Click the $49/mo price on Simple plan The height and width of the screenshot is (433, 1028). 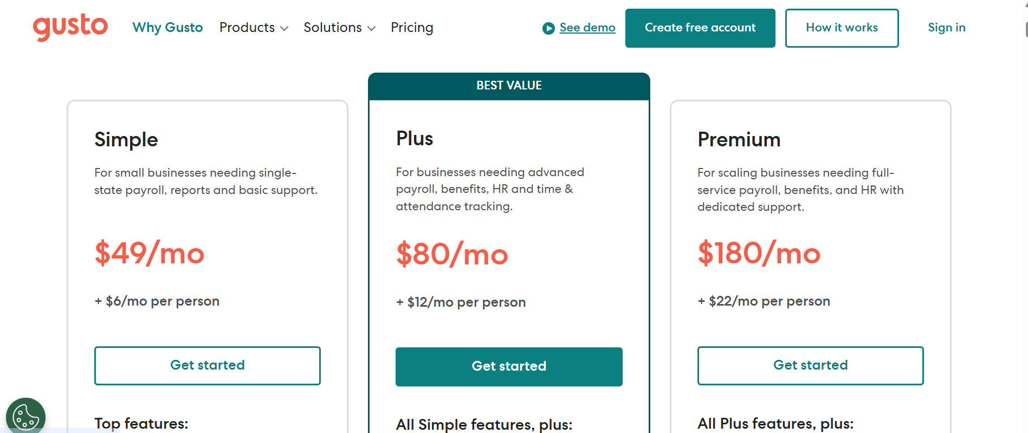[149, 254]
